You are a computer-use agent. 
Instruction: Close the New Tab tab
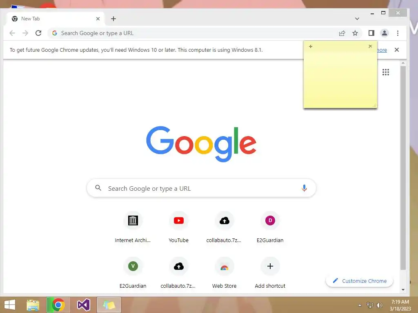pyautogui.click(x=98, y=19)
